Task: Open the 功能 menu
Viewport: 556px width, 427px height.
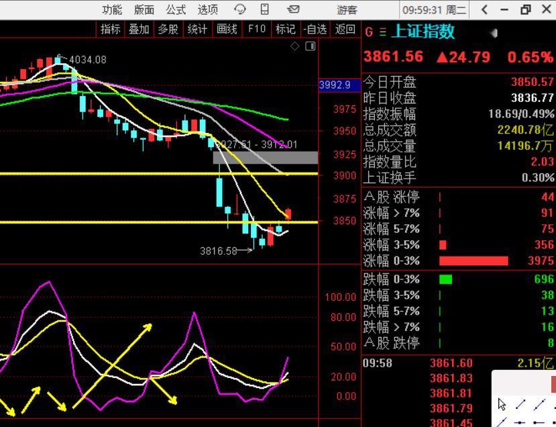Action: (112, 9)
